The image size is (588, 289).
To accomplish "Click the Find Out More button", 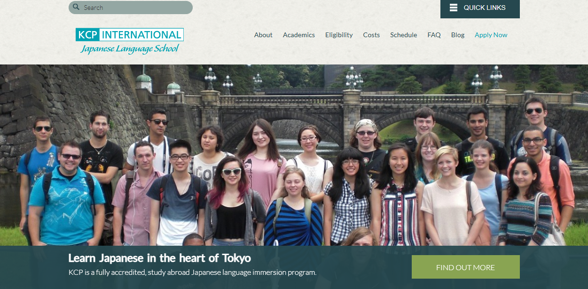I will pyautogui.click(x=466, y=267).
